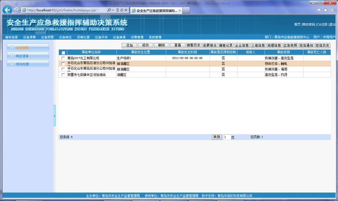Click the 修改密码 link in the header

tap(308, 24)
